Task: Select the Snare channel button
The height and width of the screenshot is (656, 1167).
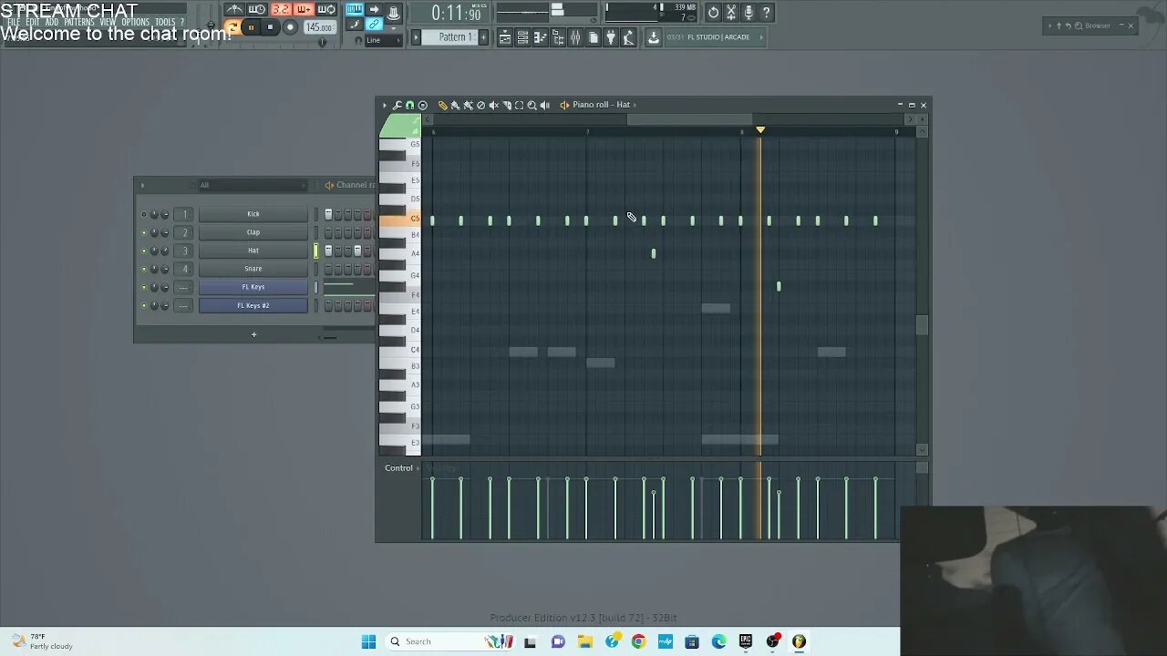Action: pos(253,269)
